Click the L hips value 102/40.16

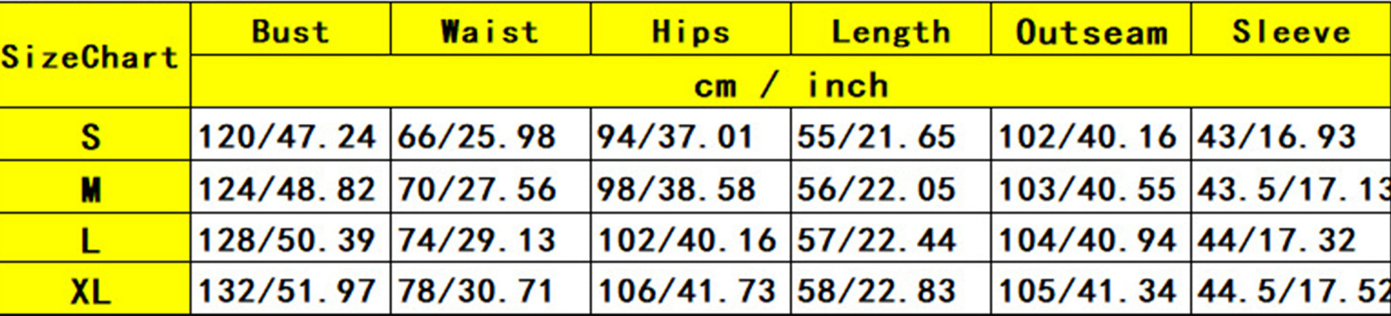pos(687,240)
